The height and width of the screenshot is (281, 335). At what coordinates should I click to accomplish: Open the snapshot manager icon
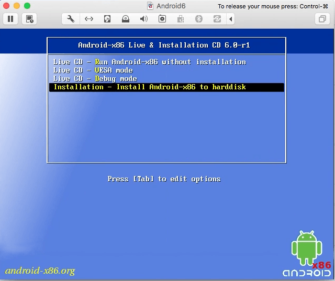pos(29,19)
